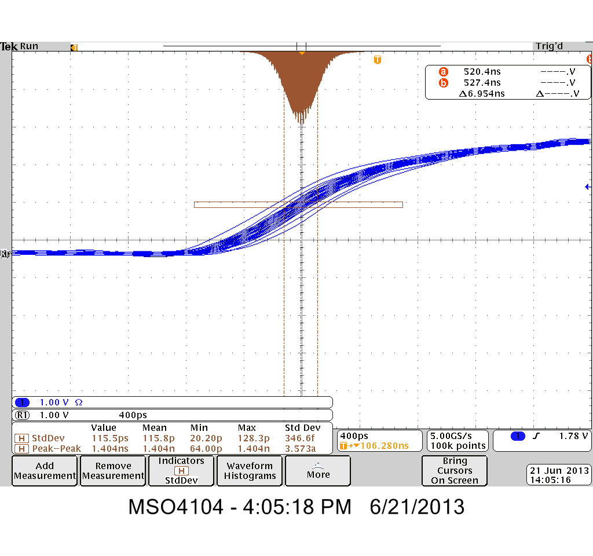Click the 100k points record length readout
Screen dimensions: 593x556
pyautogui.click(x=458, y=446)
